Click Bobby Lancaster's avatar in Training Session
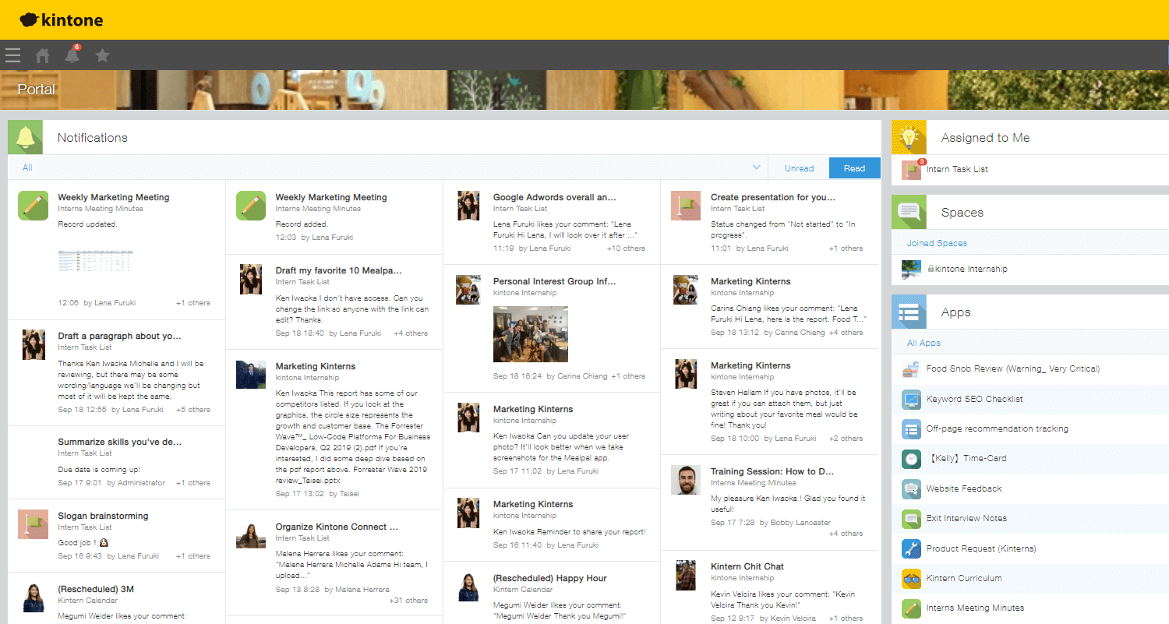 [686, 479]
